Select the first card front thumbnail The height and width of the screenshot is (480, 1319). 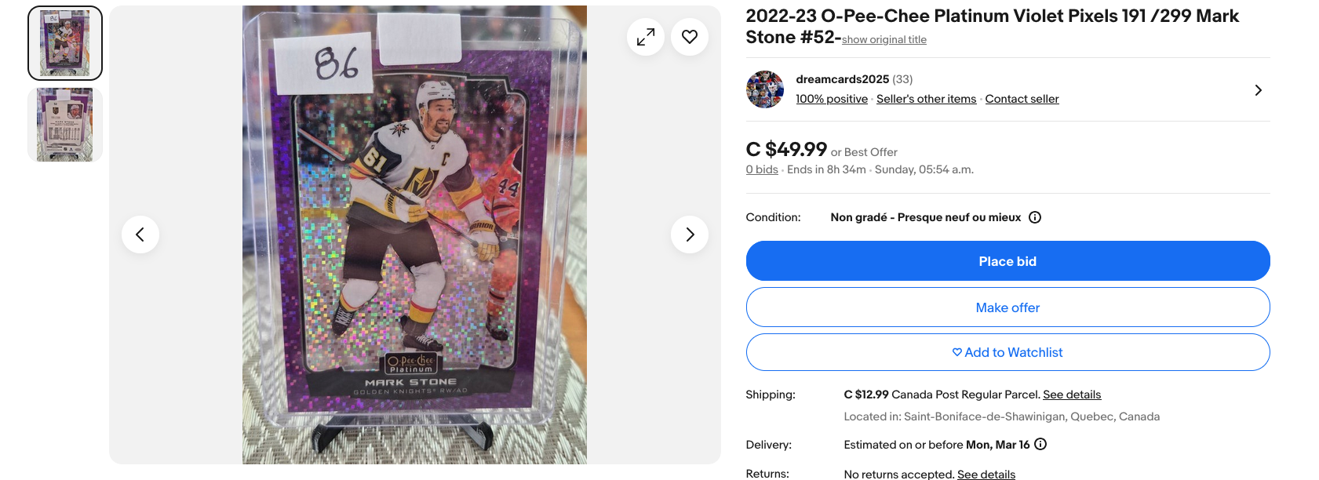(65, 43)
